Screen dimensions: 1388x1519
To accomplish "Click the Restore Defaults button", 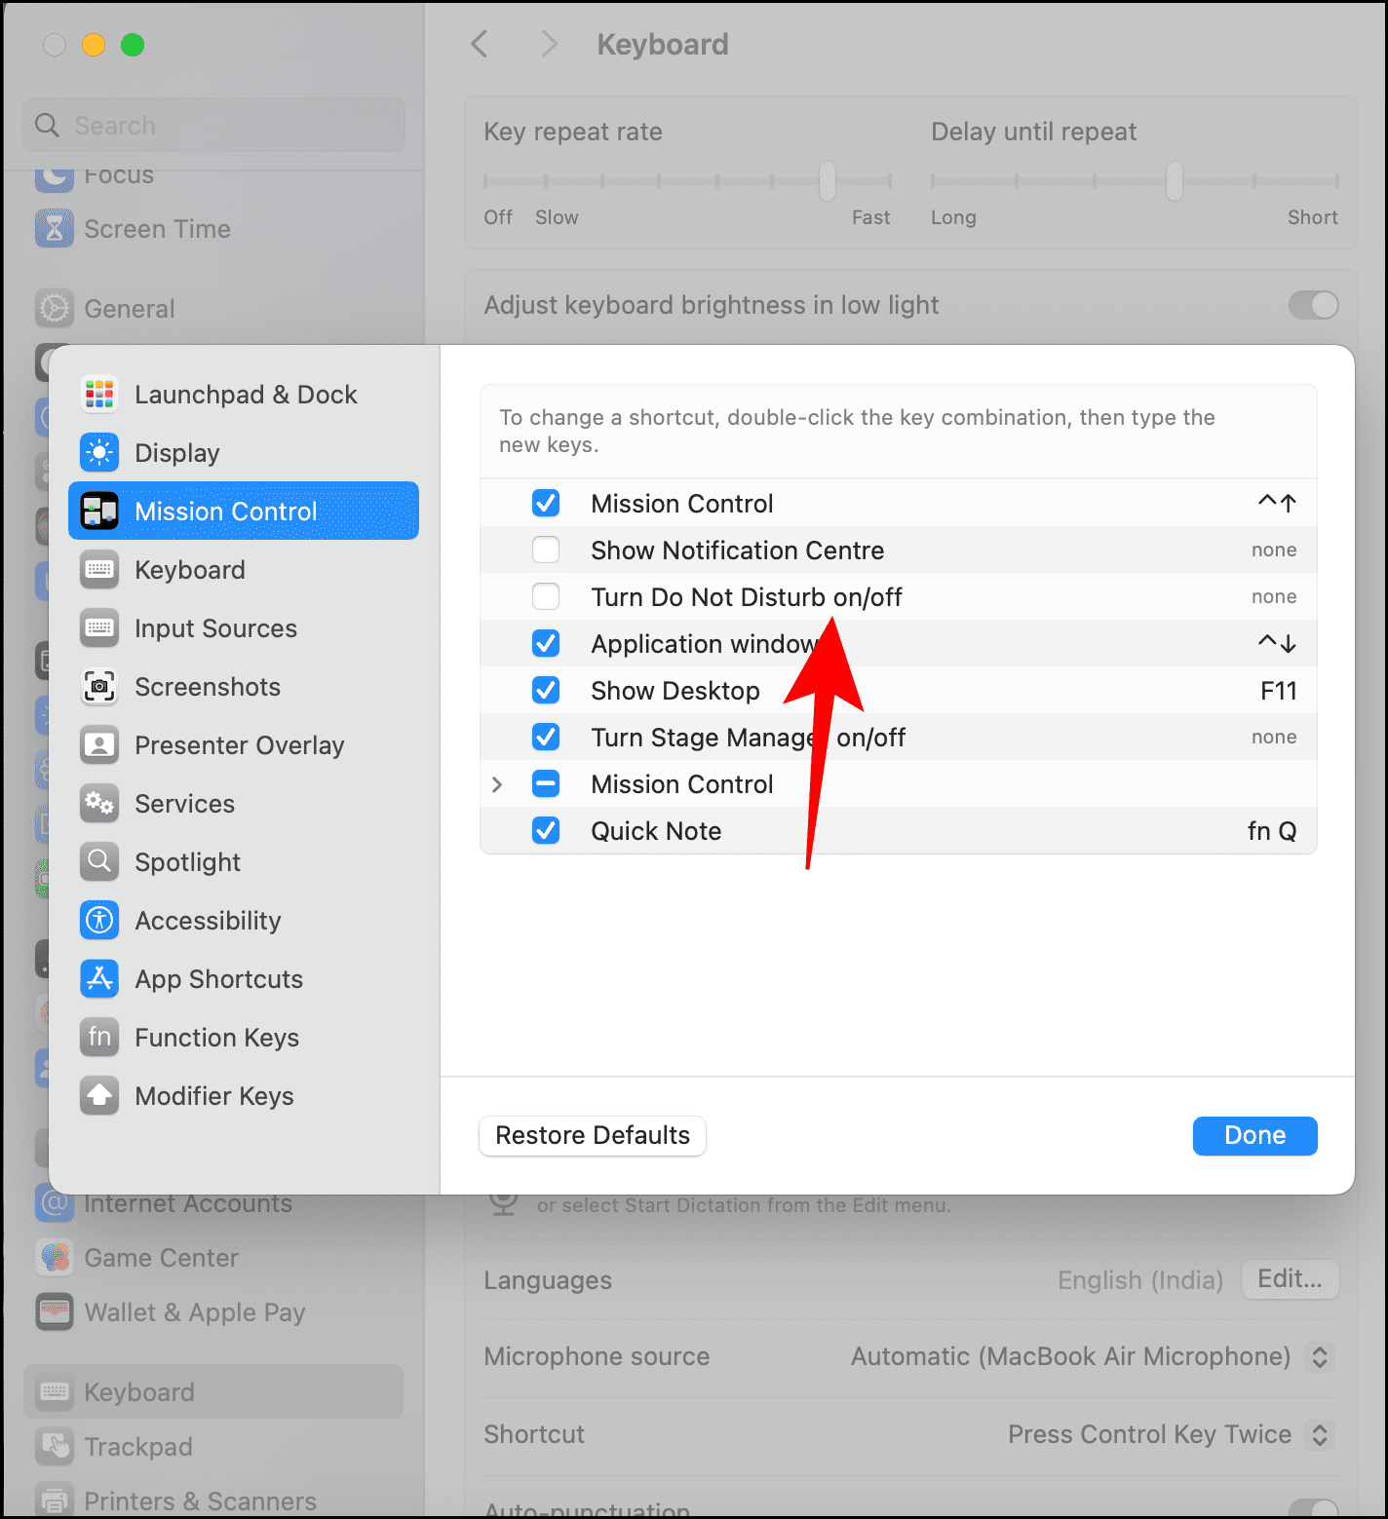I will tap(592, 1135).
